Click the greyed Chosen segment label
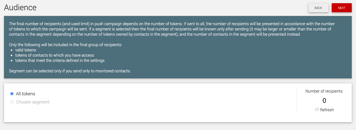The image size is (356, 130). 33,102
